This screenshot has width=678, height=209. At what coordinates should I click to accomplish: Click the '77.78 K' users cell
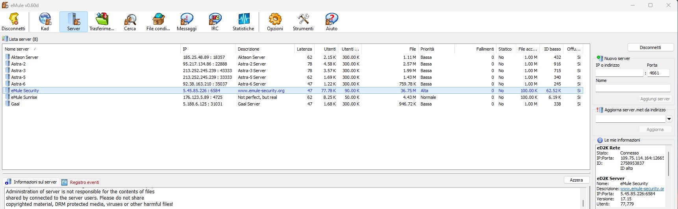(x=328, y=91)
